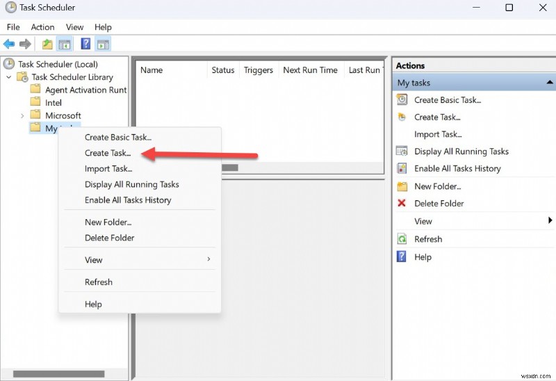Viewport: 556px width, 381px height.
Task: Click Import Task in Actions pane
Action: pos(438,134)
